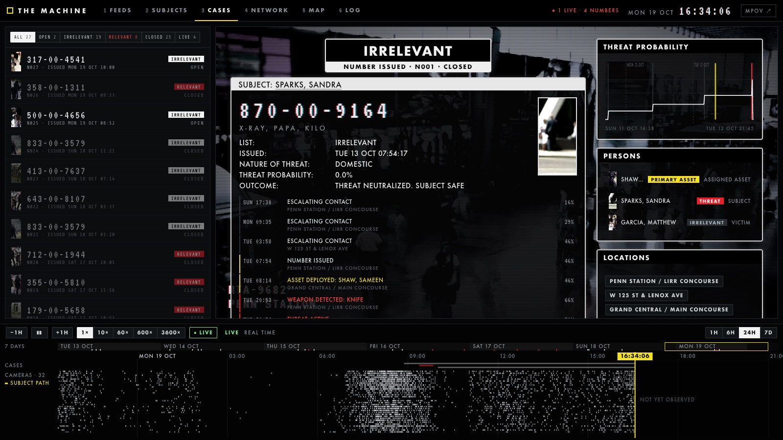Open the Map tab
The width and height of the screenshot is (783, 440).
(x=313, y=10)
